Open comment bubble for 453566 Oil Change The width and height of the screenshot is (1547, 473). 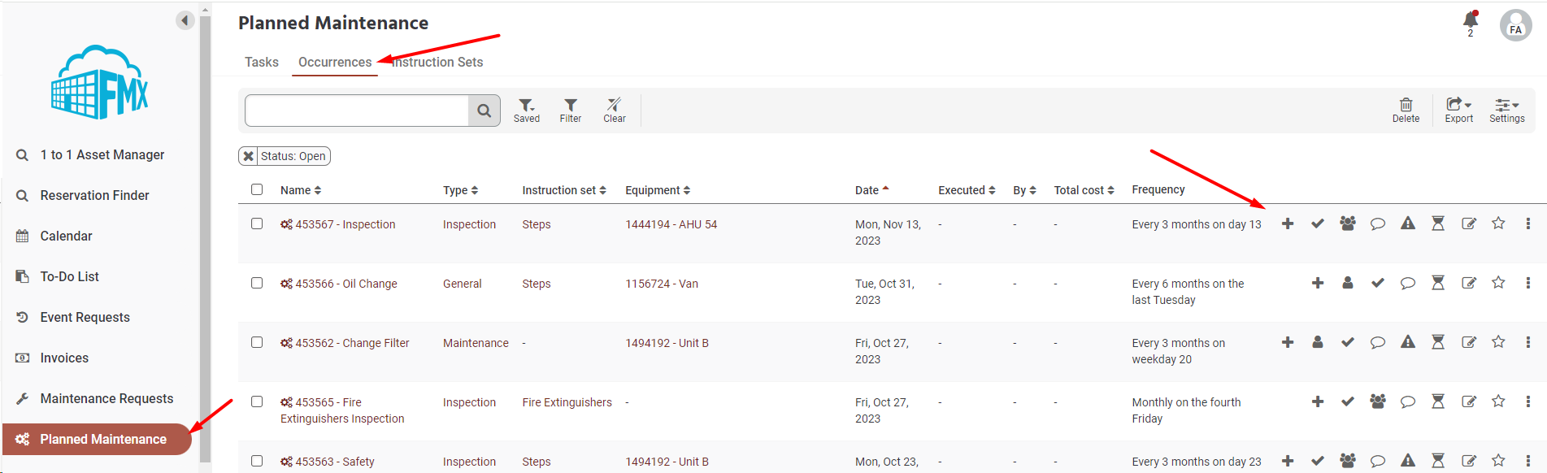point(1408,283)
